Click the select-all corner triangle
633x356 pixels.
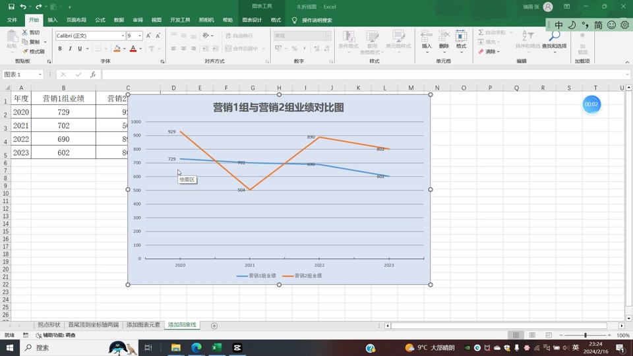tap(7, 88)
